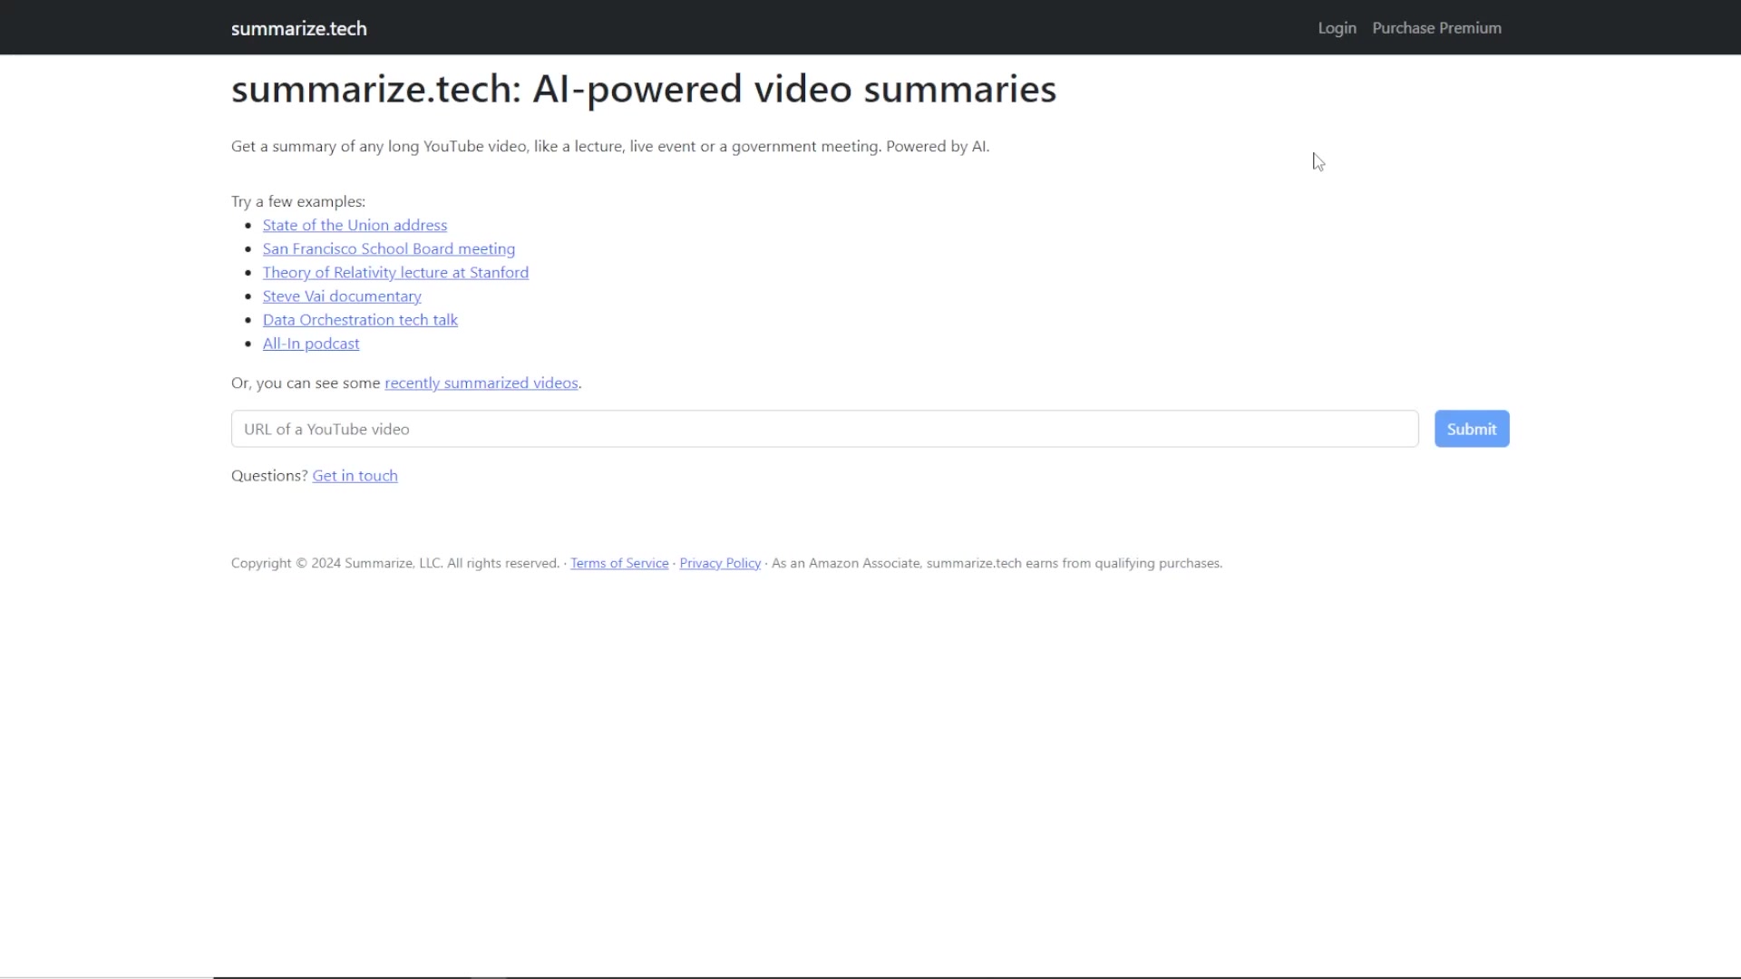Open the Steve Vai documentary example

342,296
